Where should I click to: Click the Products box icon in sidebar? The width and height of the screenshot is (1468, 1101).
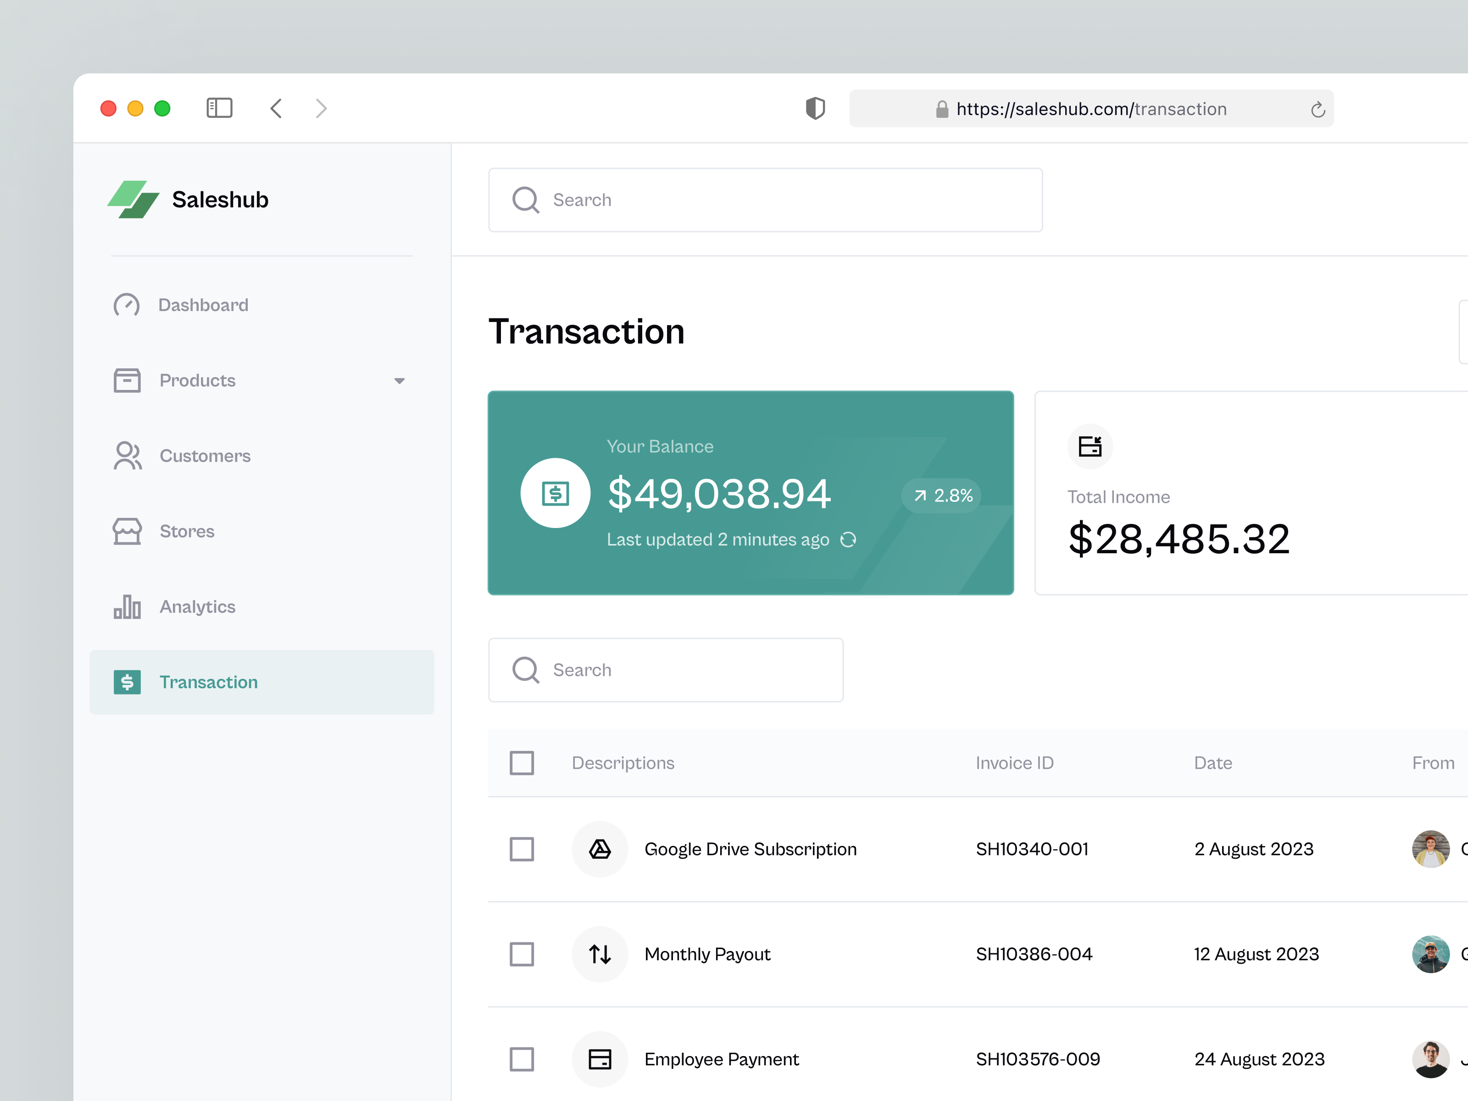pyautogui.click(x=127, y=380)
